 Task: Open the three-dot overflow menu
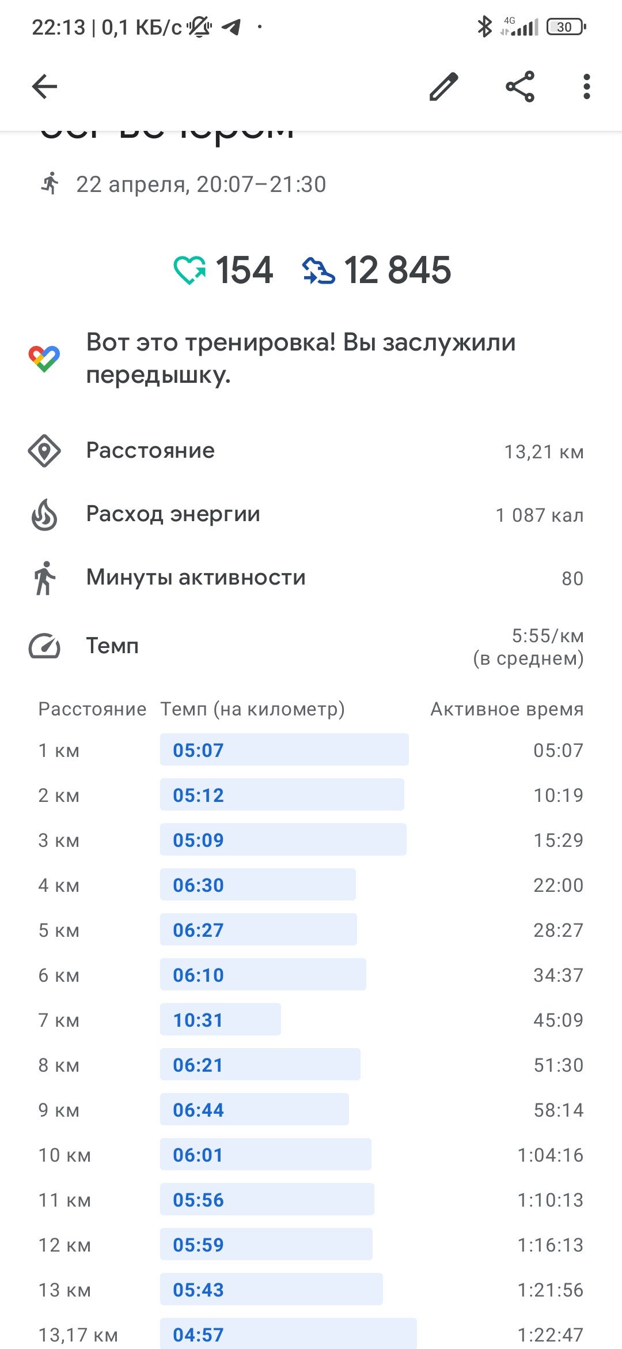click(586, 87)
